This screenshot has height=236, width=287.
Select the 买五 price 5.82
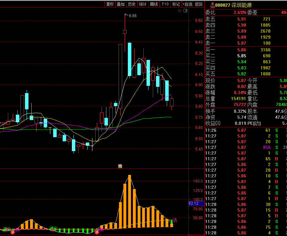(242, 74)
